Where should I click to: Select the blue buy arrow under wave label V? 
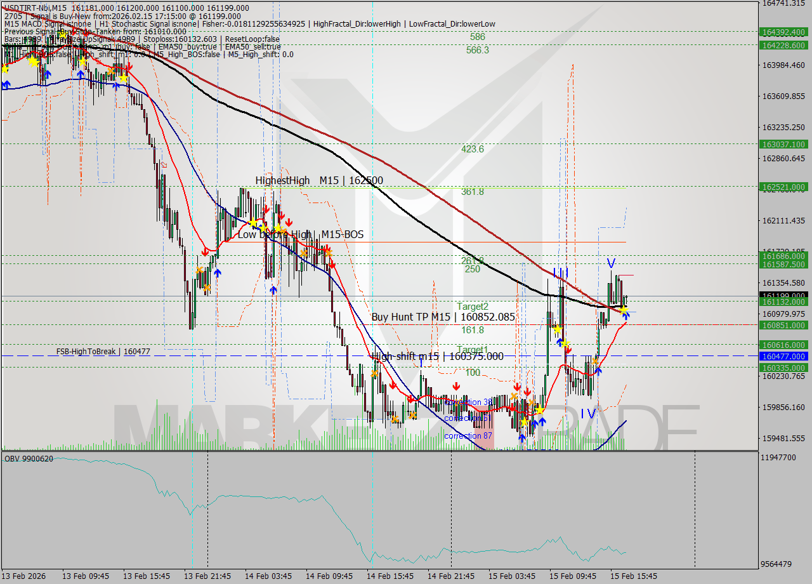coord(625,315)
